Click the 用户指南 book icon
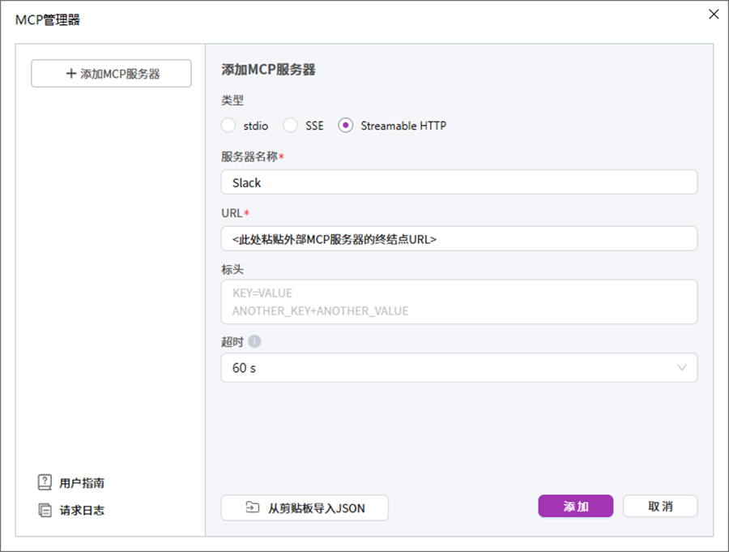The height and width of the screenshot is (552, 729). coord(45,482)
